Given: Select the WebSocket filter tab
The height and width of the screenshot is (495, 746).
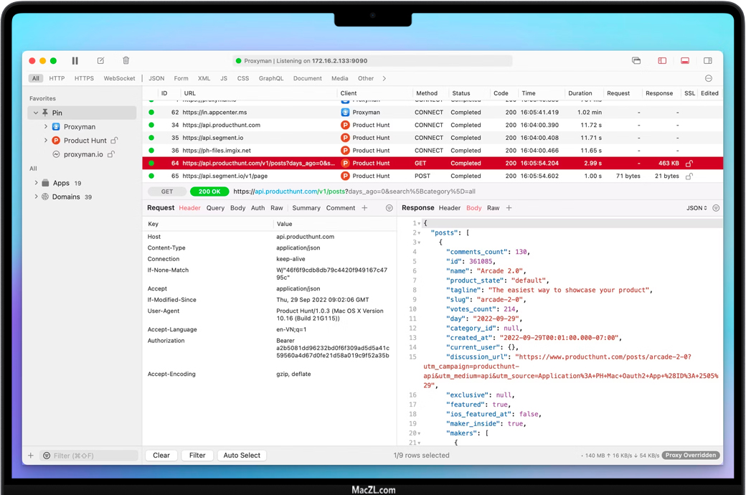Looking at the screenshot, I should coord(119,78).
